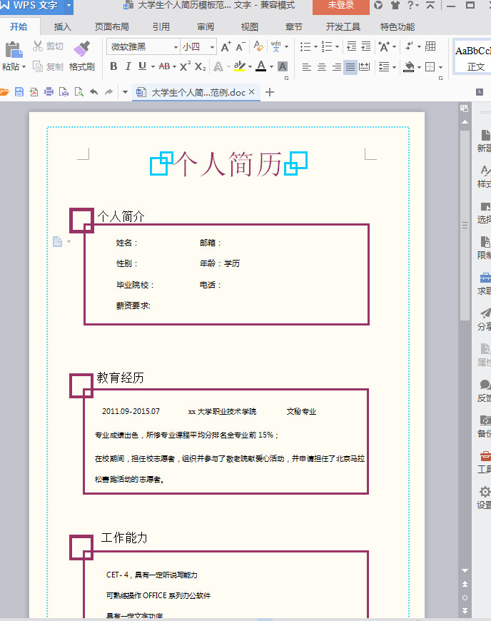Image resolution: width=491 pixels, height=621 pixels.
Task: Click the 未登录 login button
Action: coord(341,6)
